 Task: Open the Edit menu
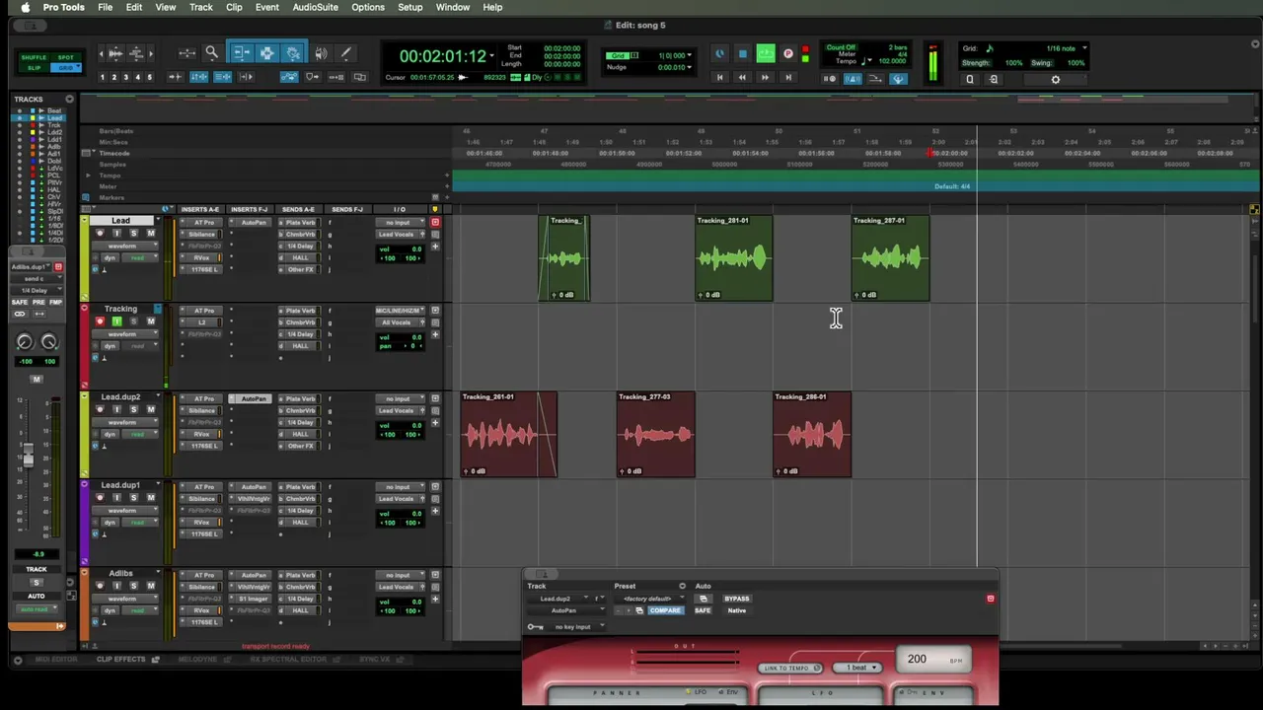(x=134, y=7)
